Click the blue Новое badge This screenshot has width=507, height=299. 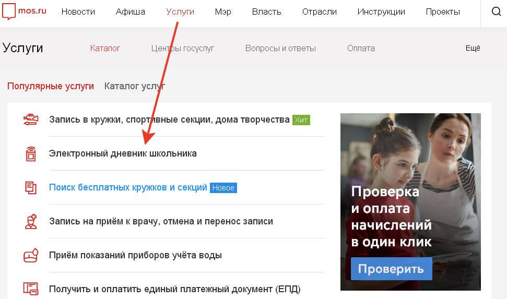[223, 188]
